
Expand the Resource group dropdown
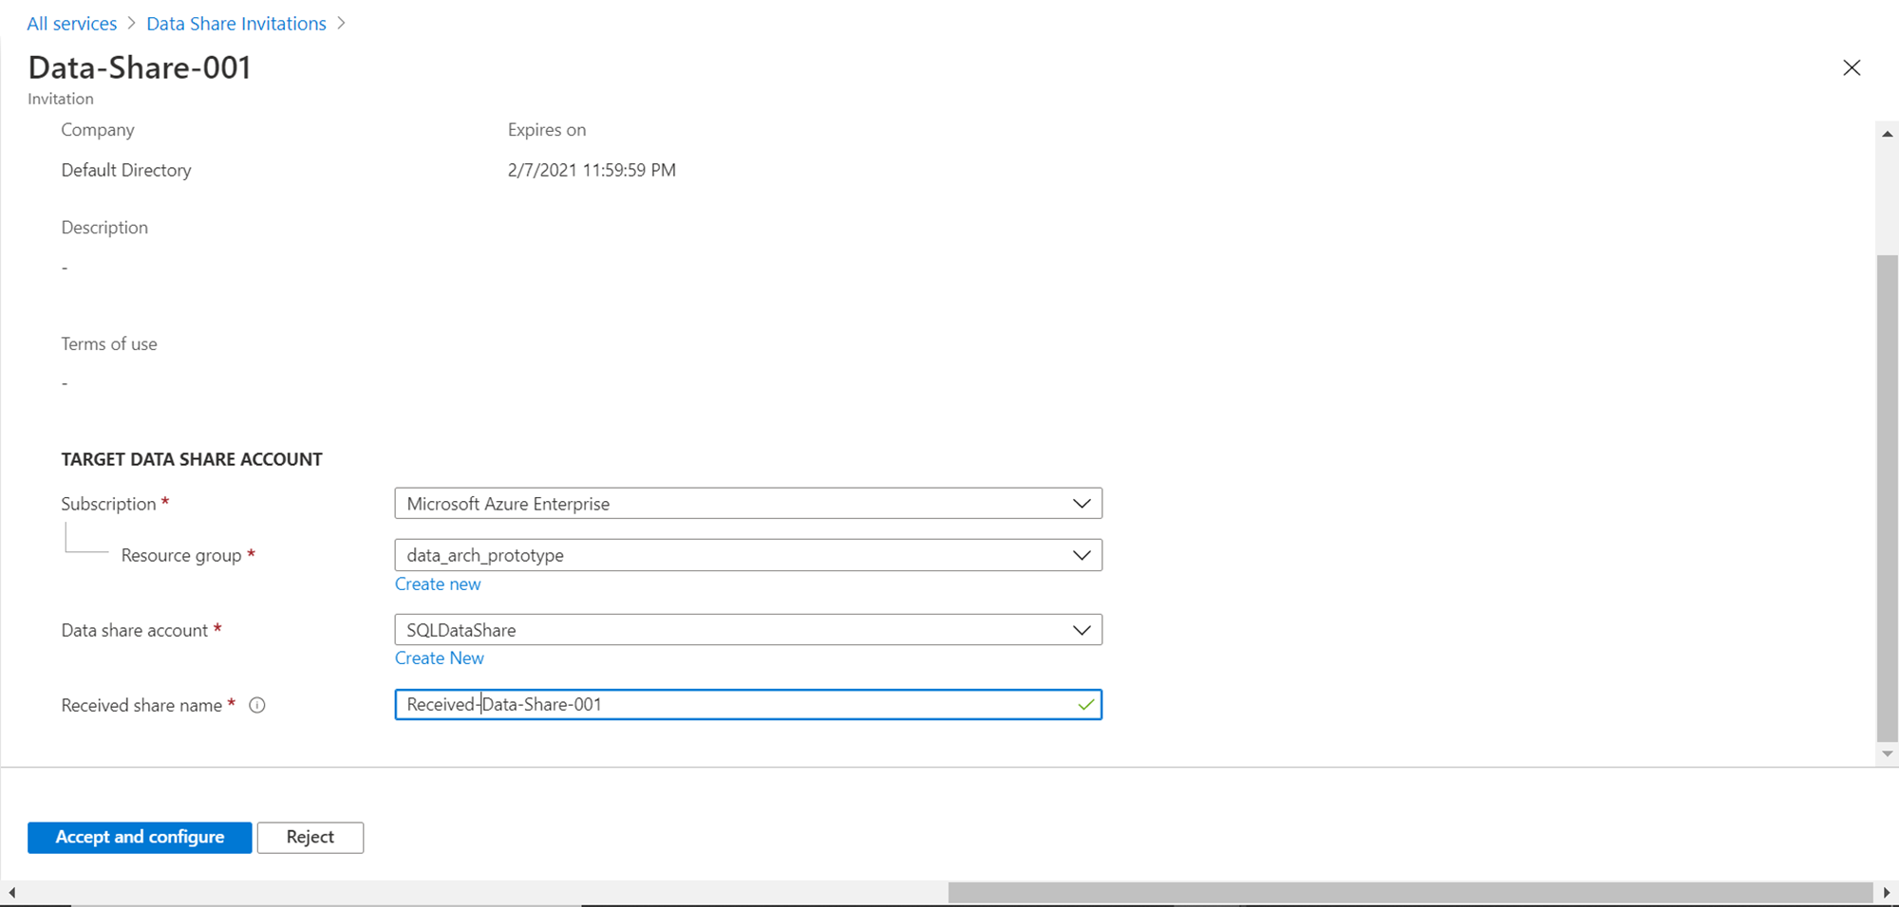(x=748, y=555)
